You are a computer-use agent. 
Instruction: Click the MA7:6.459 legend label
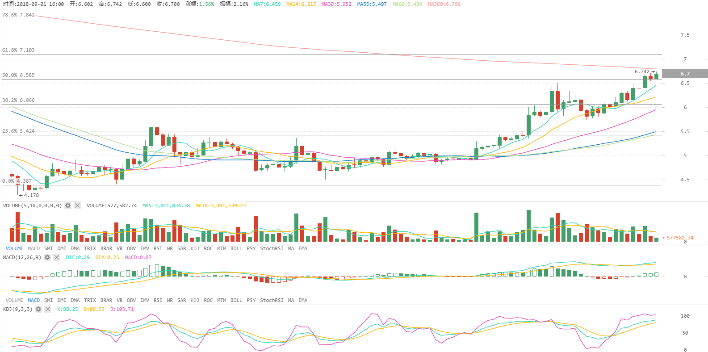[267, 4]
